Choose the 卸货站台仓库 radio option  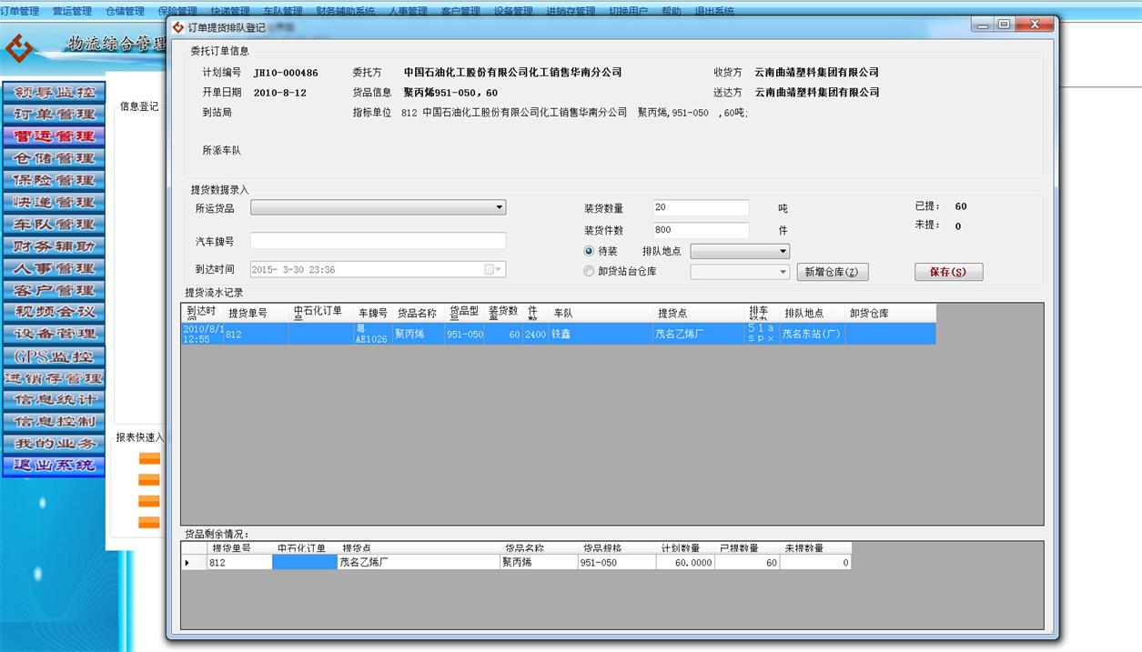tap(587, 270)
